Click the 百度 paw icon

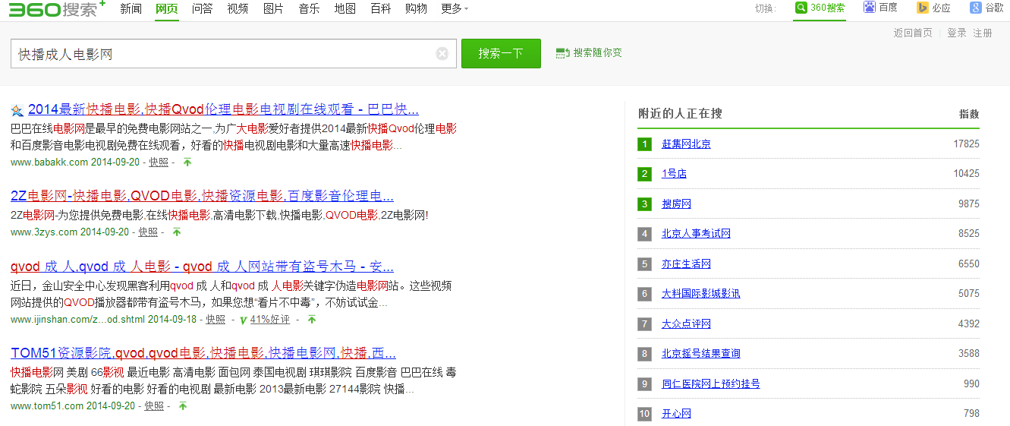869,8
